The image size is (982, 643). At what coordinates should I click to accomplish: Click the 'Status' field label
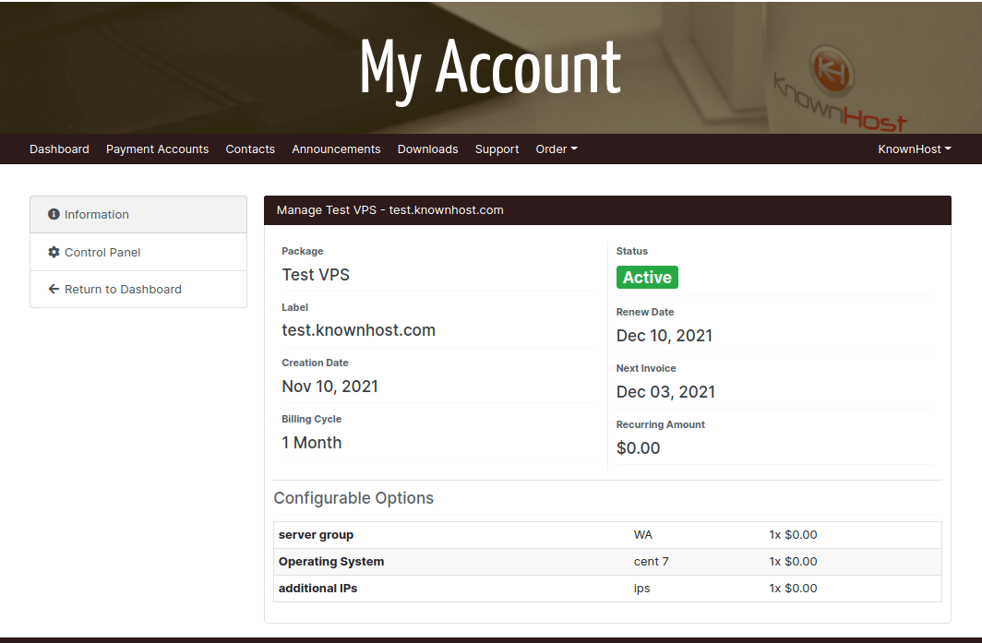[632, 251]
